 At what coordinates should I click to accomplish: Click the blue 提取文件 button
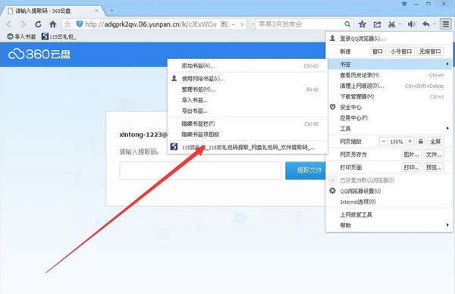[306, 170]
